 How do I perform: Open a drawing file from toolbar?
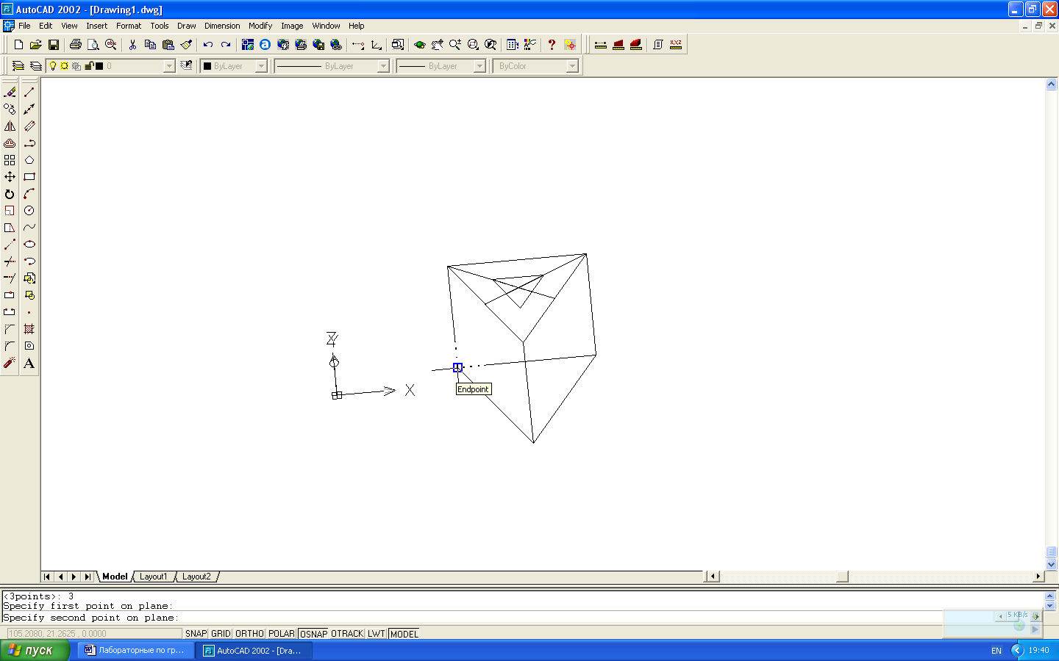35,45
